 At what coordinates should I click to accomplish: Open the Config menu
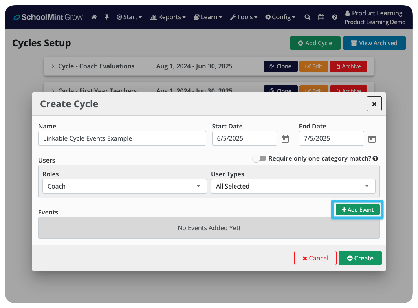(x=280, y=17)
